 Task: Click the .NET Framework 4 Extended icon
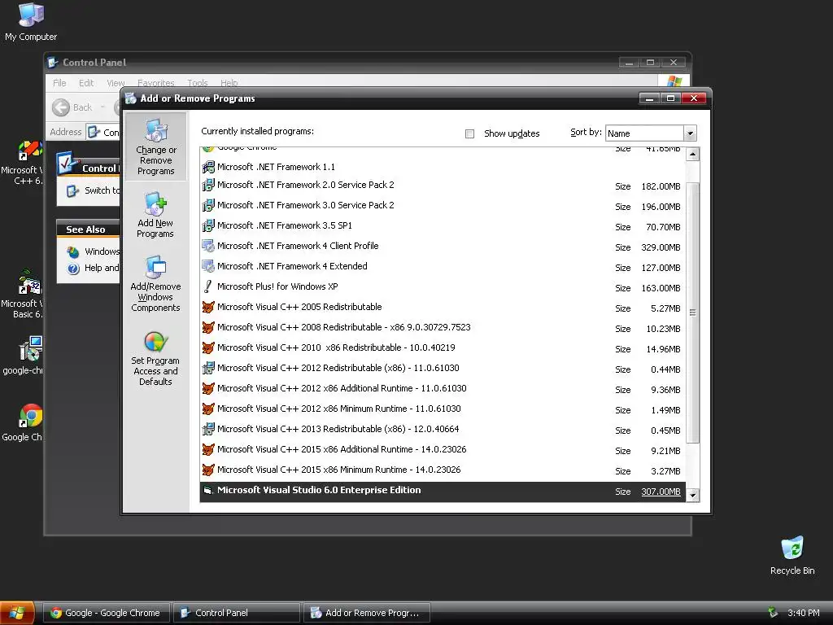(x=208, y=266)
